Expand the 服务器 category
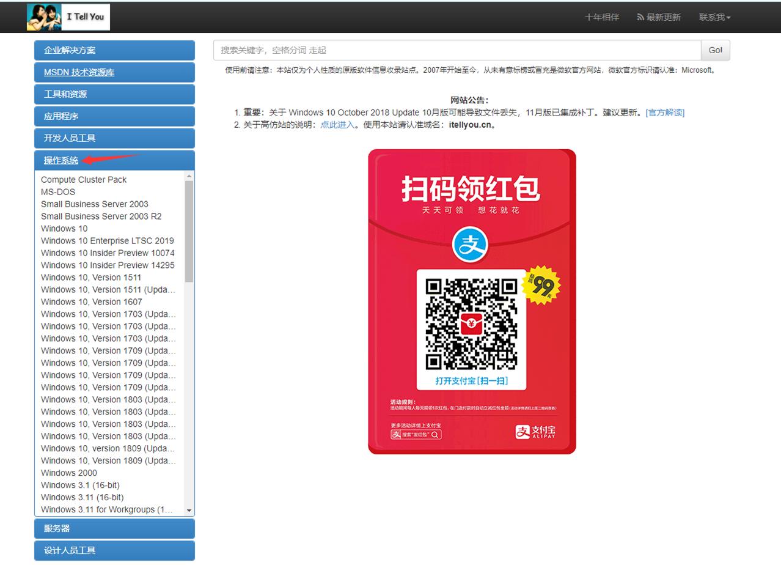Viewport: 781px width, 565px height. [x=114, y=528]
